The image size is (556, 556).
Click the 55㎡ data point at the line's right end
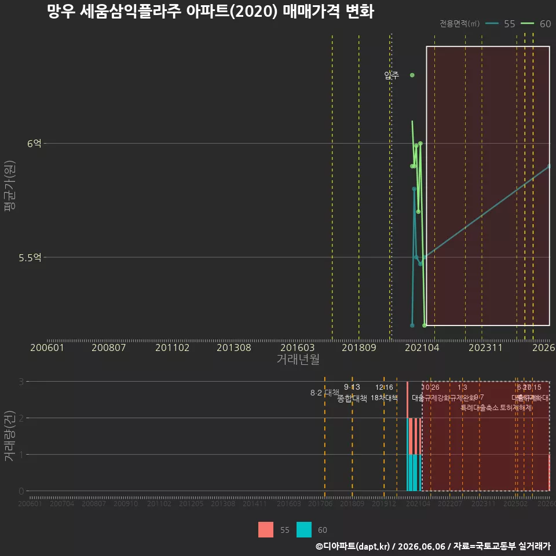[x=549, y=166]
